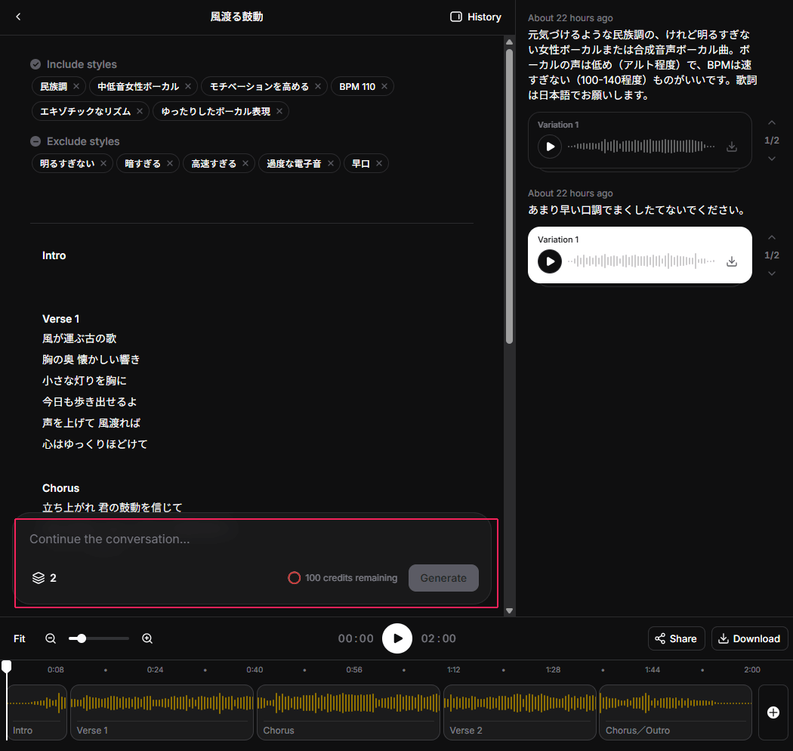Remove the BPM 110 style tag
The image size is (793, 751).
[384, 86]
